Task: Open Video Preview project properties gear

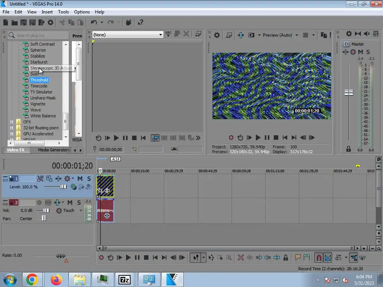Action: click(217, 35)
